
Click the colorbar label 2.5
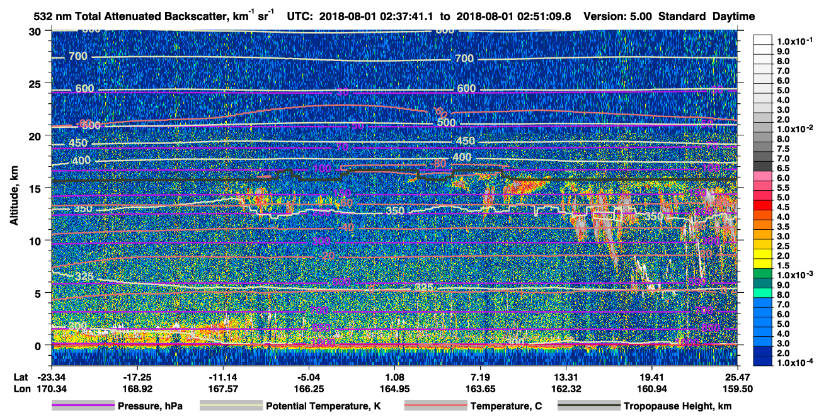(x=784, y=246)
